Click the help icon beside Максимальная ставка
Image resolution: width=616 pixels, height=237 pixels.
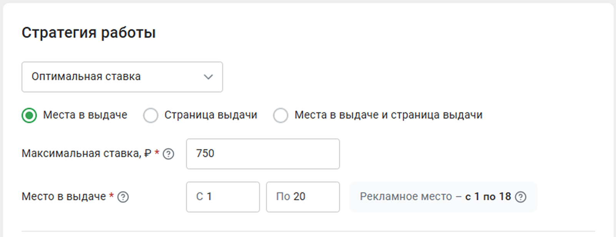click(168, 154)
